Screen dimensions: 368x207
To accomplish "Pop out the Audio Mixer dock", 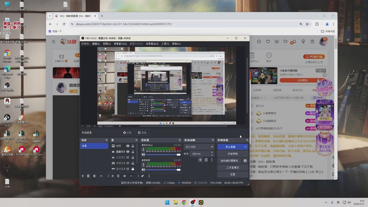I will pos(180,140).
